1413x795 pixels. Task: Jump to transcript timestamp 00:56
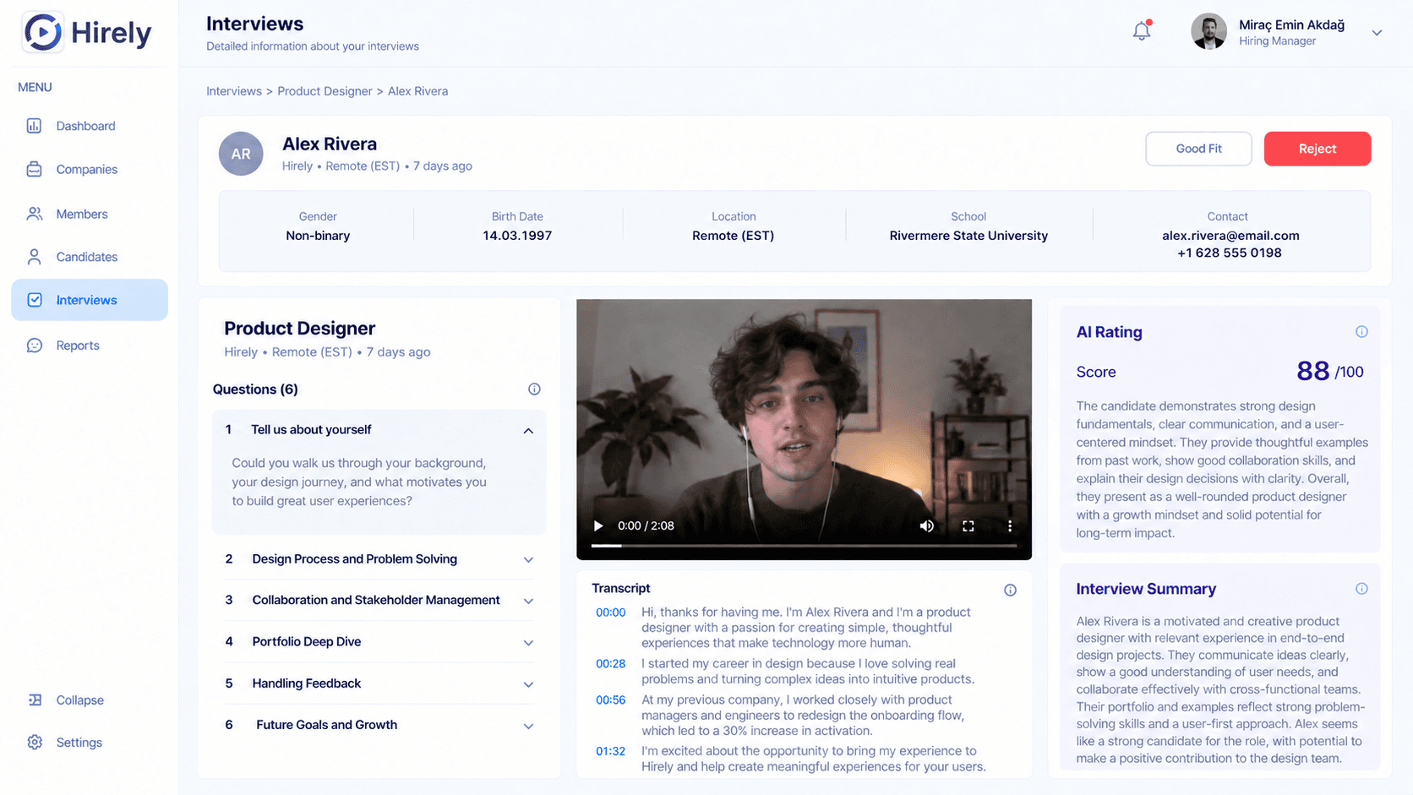[610, 700]
